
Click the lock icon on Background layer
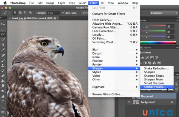point(172,102)
